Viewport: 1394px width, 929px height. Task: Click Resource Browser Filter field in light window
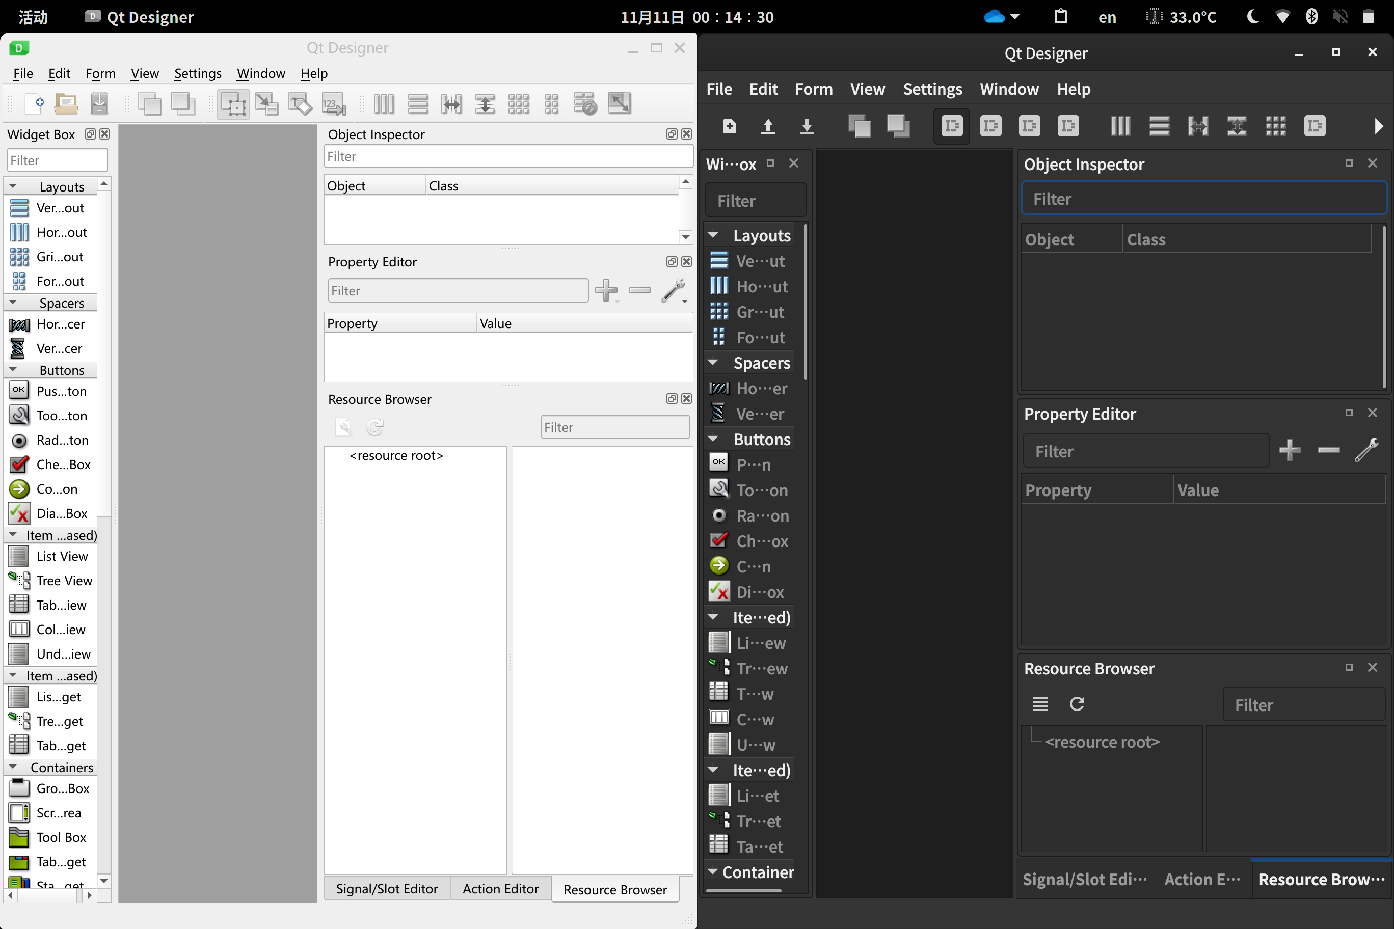point(615,427)
